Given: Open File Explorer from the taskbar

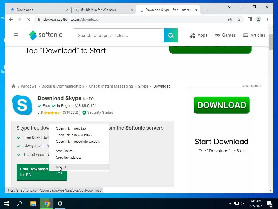Looking at the screenshot, I should click(x=33, y=204).
